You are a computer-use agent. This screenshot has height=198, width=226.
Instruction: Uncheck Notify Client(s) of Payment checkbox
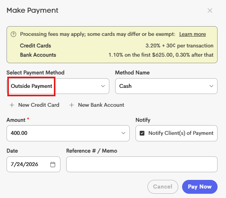tap(142, 133)
